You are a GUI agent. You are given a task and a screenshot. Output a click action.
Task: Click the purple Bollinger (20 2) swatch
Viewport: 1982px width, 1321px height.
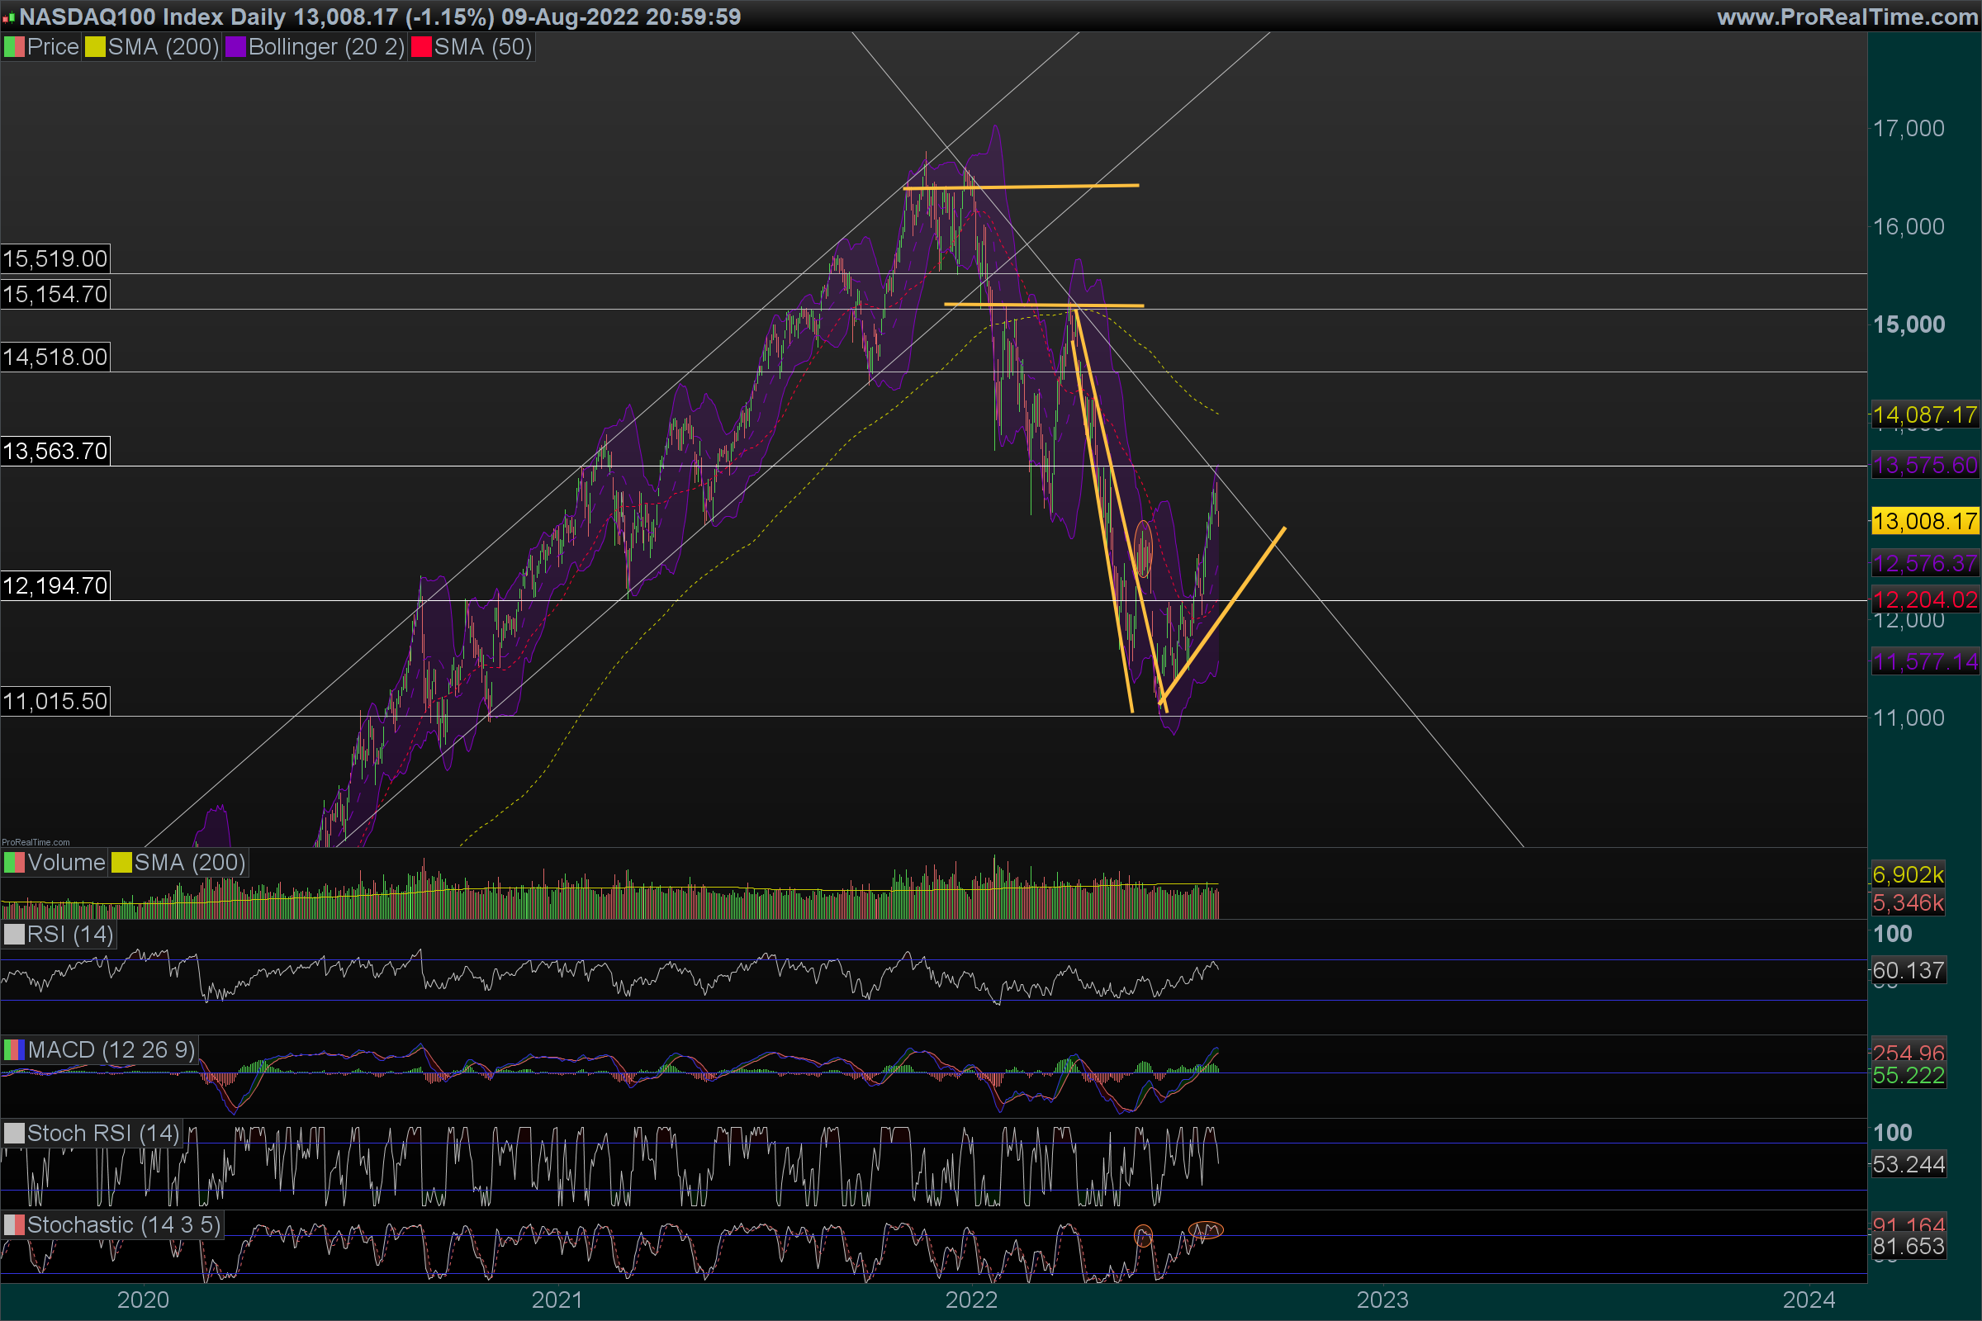coord(235,47)
